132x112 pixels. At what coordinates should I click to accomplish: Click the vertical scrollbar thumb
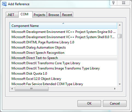tap(120, 36)
